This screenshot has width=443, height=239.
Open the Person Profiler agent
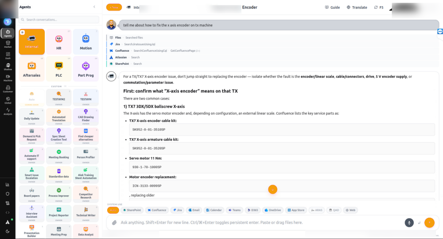(85, 155)
